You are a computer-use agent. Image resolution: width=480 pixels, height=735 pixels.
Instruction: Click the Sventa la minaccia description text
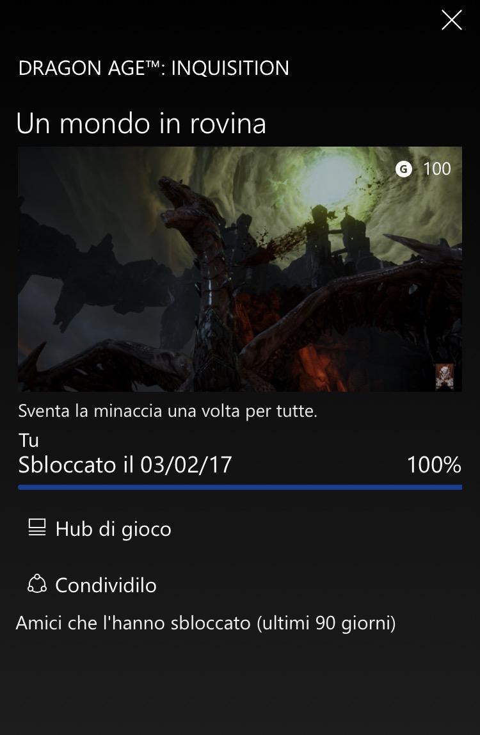pyautogui.click(x=168, y=411)
